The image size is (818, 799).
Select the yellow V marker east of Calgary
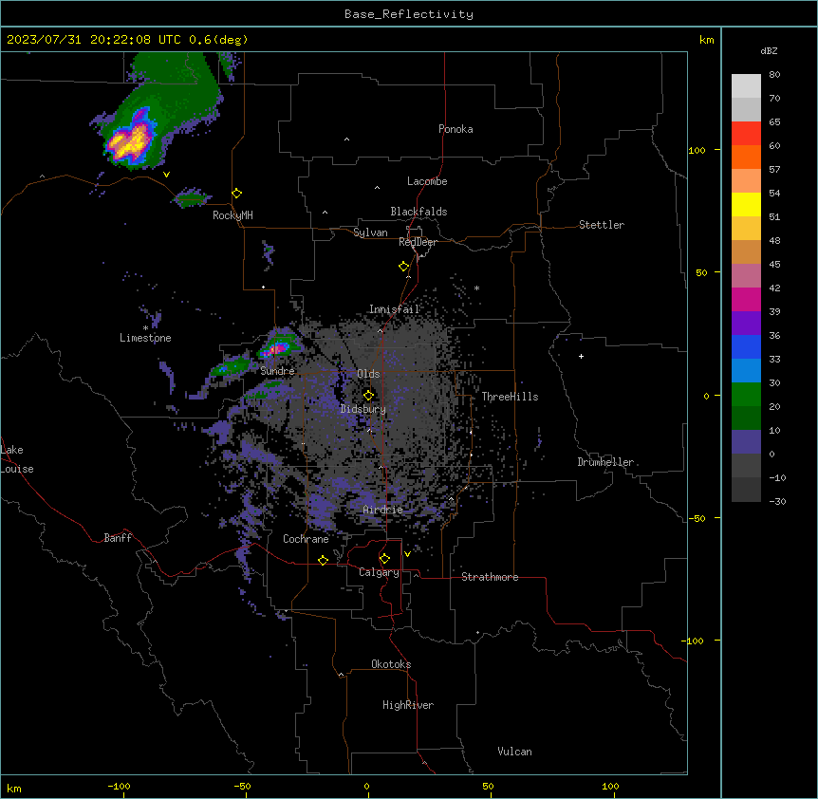coord(407,554)
